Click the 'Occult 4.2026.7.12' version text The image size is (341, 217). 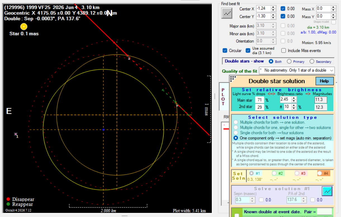[x=18, y=210]
